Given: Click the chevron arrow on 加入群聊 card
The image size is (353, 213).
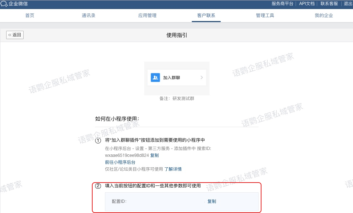Looking at the screenshot, I should (202, 78).
